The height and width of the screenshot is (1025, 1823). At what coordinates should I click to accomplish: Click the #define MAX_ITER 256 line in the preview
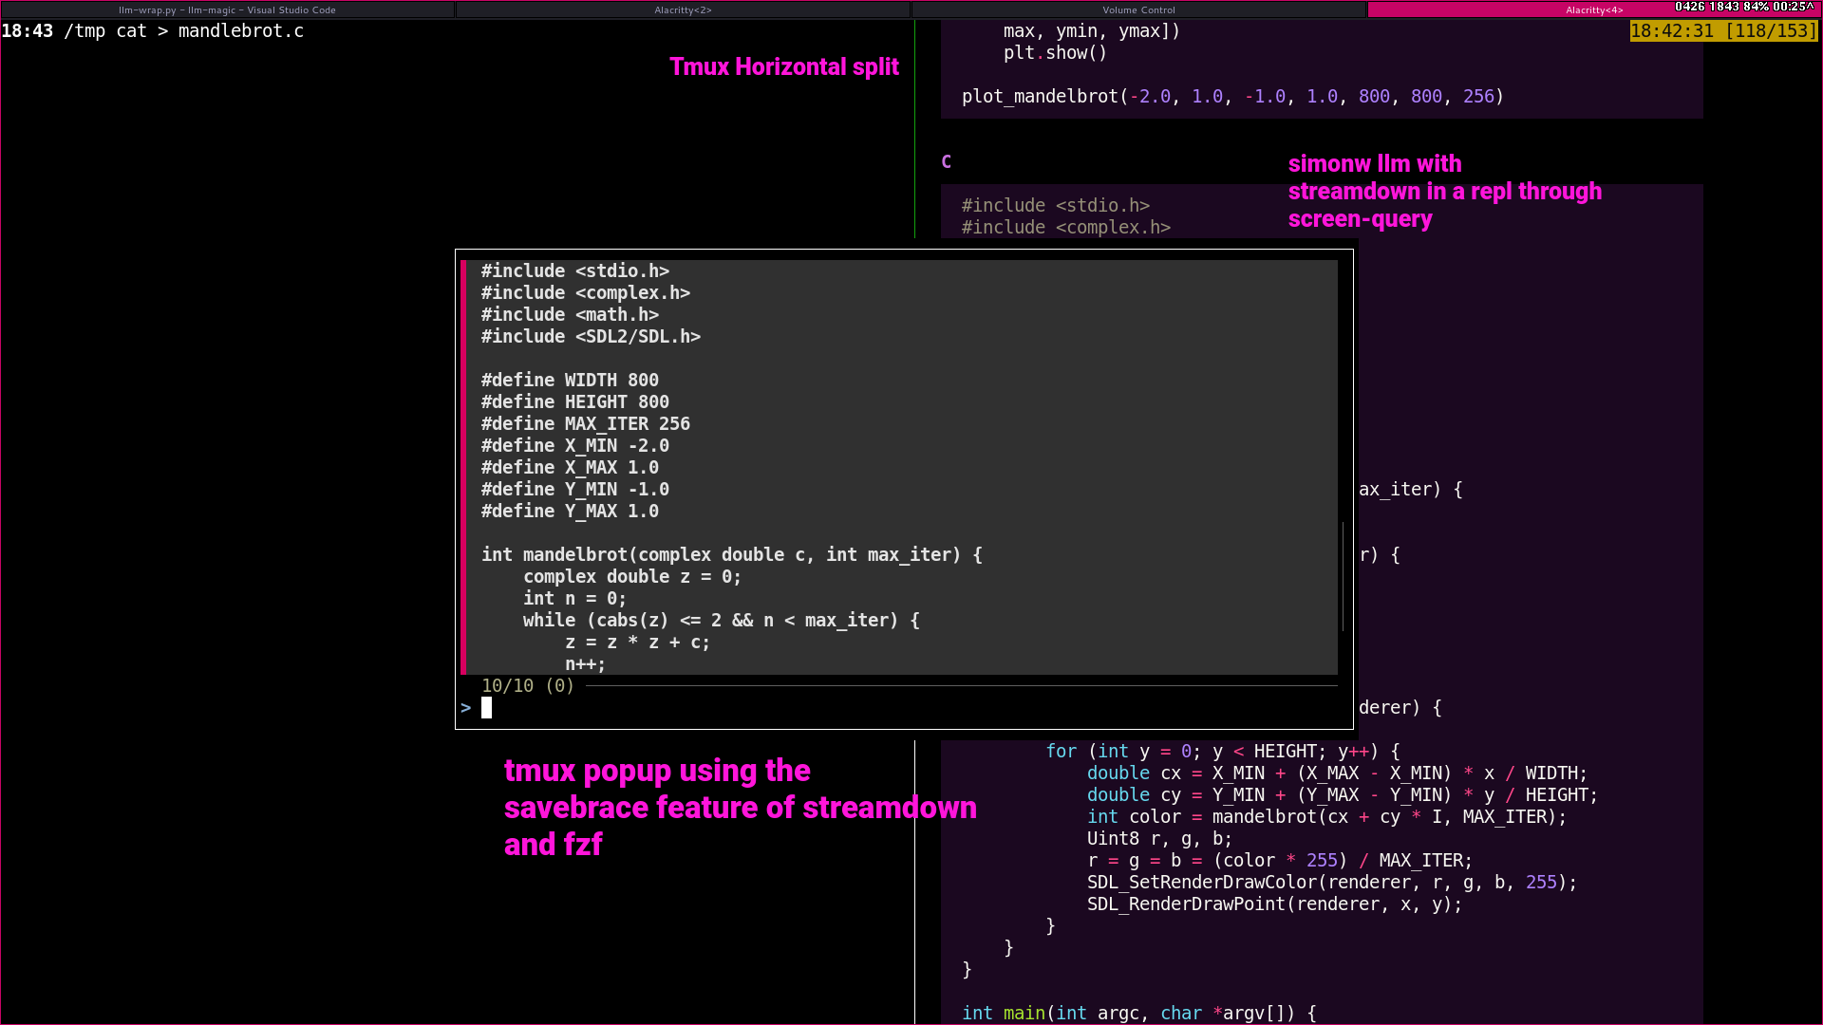pyautogui.click(x=586, y=423)
